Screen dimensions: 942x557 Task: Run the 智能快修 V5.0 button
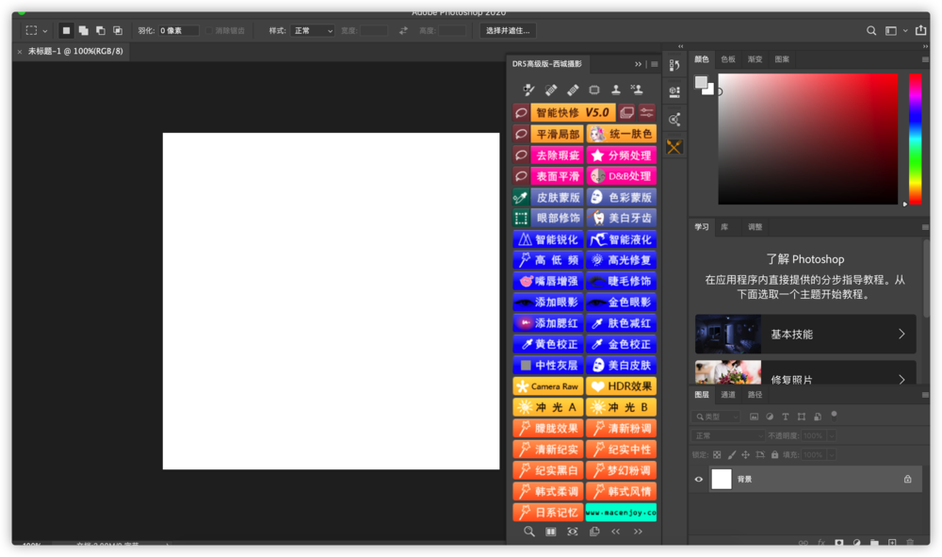573,112
